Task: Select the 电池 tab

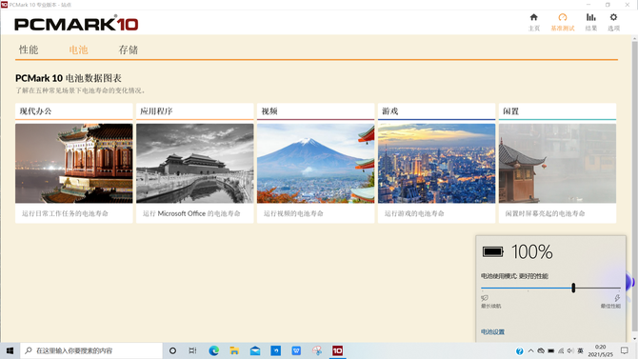Action: tap(78, 50)
